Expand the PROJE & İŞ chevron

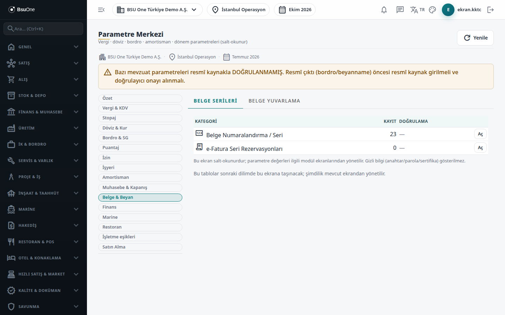(x=76, y=177)
